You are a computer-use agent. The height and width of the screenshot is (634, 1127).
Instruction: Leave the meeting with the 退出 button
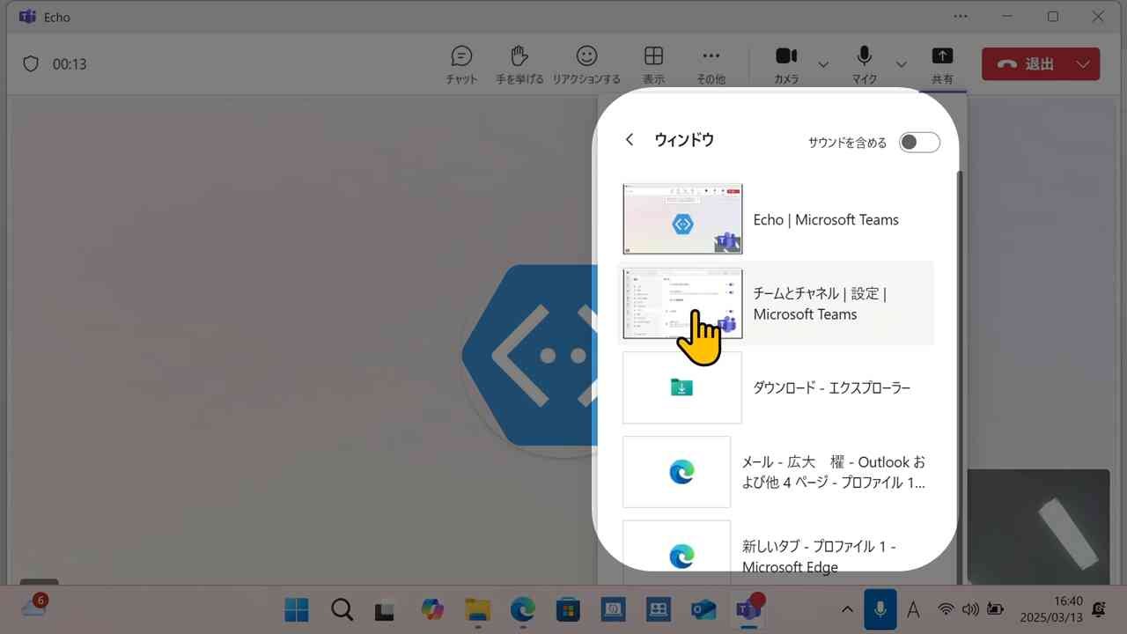[x=1035, y=63]
